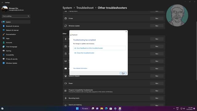Focus the Find a setting search box
This screenshot has height=111, width=197.
click(x=16, y=16)
